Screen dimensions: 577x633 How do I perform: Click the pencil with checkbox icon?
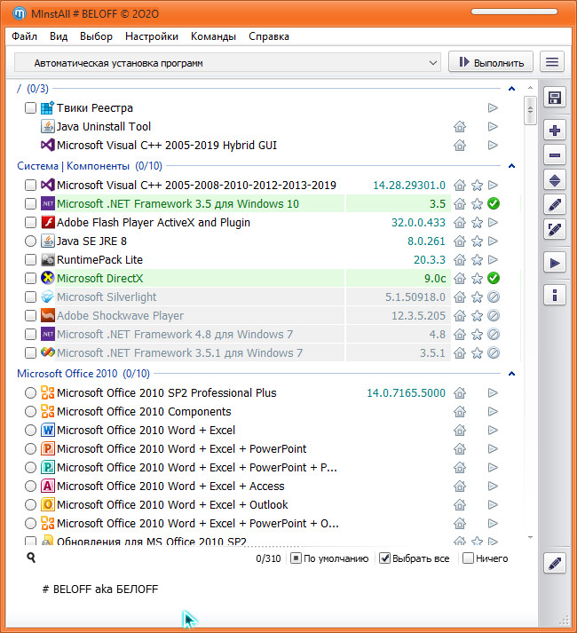[555, 230]
